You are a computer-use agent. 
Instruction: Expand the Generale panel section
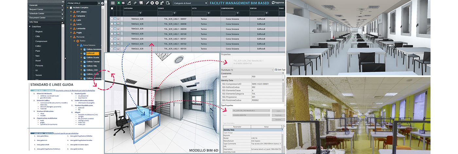45,5
